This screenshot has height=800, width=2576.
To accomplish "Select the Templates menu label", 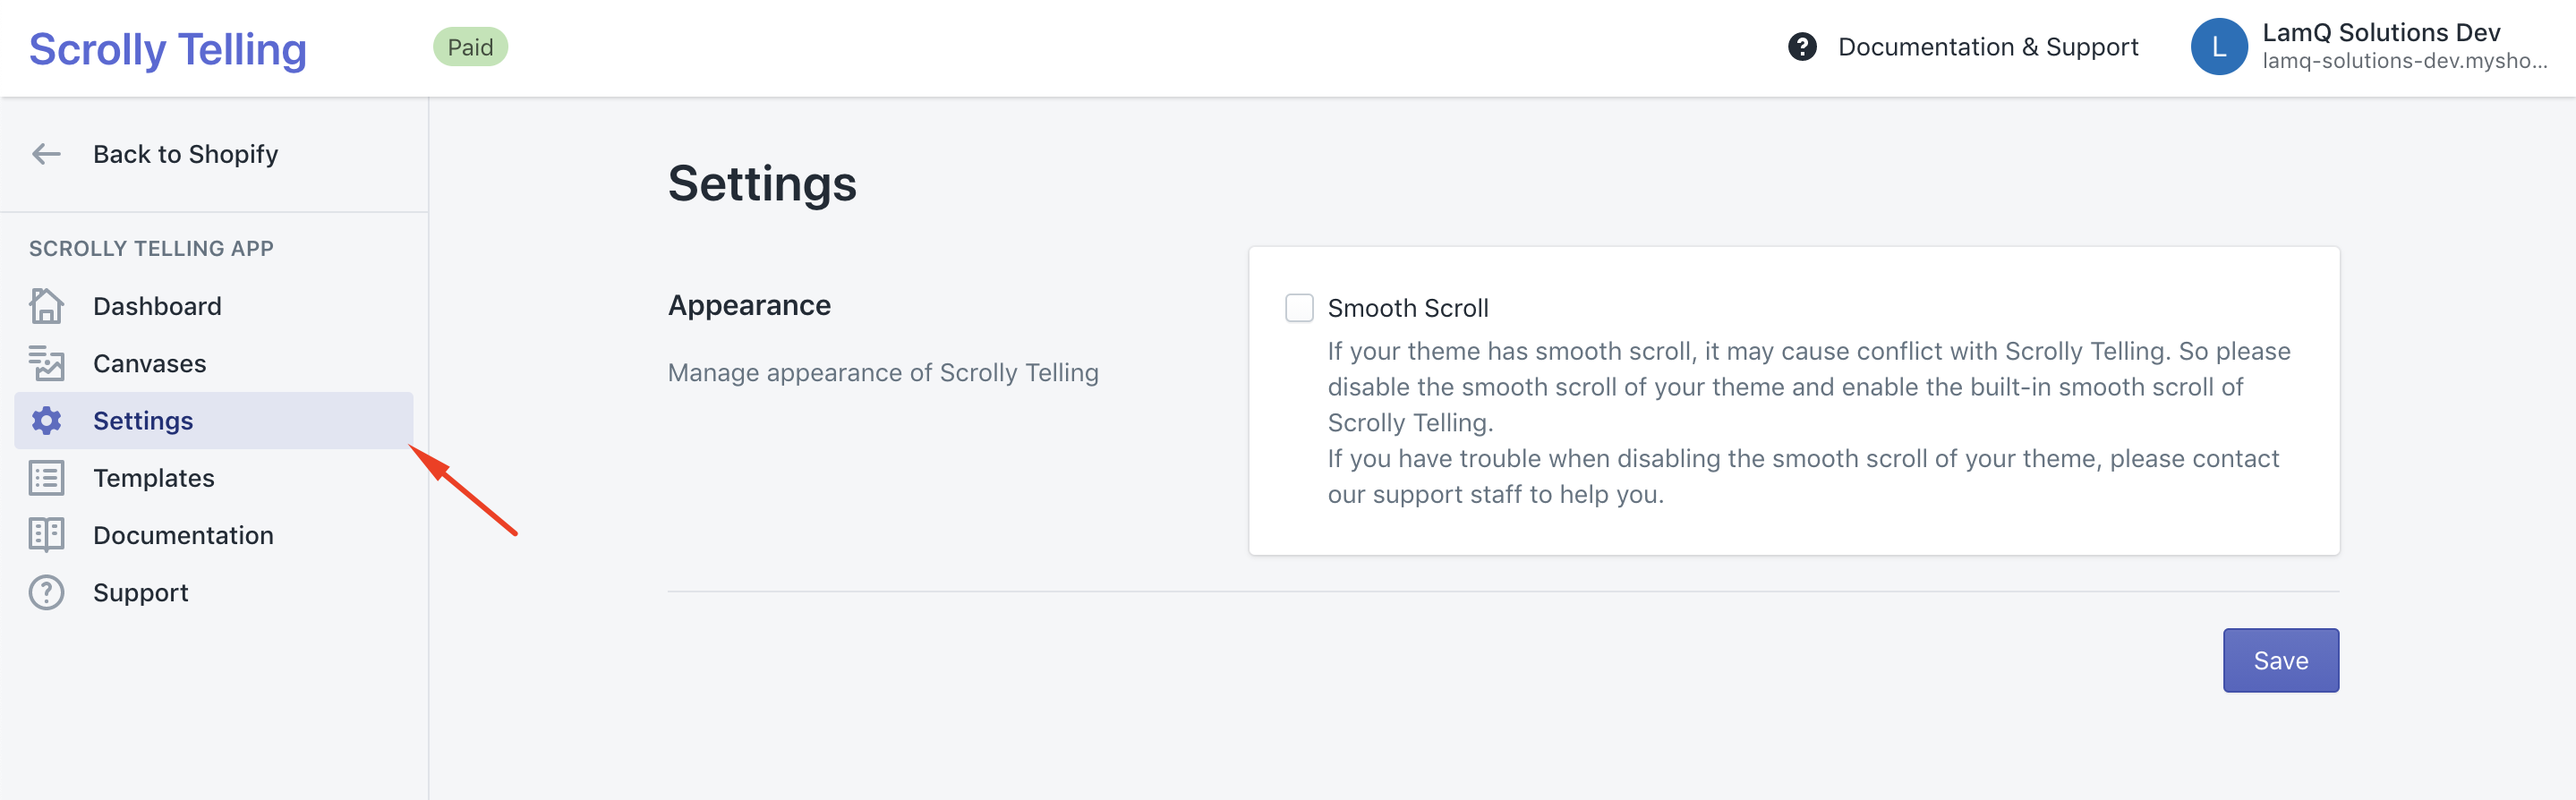I will (x=153, y=478).
